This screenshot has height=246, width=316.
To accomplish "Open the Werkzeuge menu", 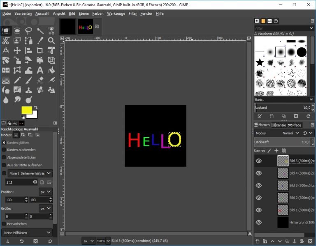I will tap(116, 14).
